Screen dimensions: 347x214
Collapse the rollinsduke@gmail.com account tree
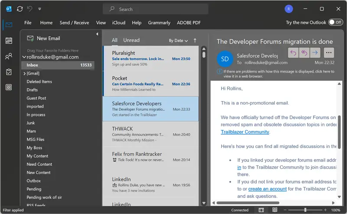coord(24,57)
